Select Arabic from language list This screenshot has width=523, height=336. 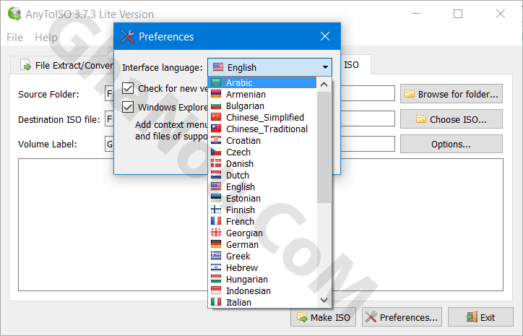262,82
